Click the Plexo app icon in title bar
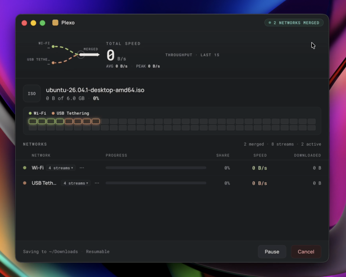The height and width of the screenshot is (277, 346). click(55, 22)
